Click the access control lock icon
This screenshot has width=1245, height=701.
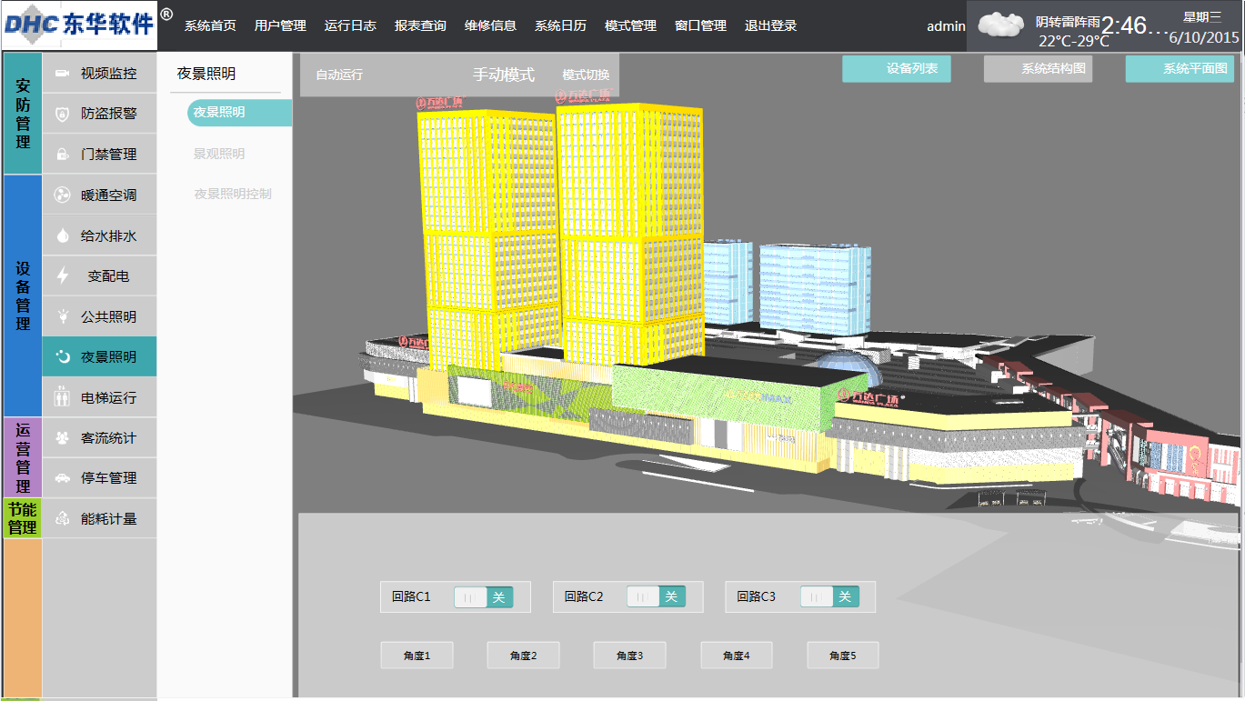coord(62,155)
